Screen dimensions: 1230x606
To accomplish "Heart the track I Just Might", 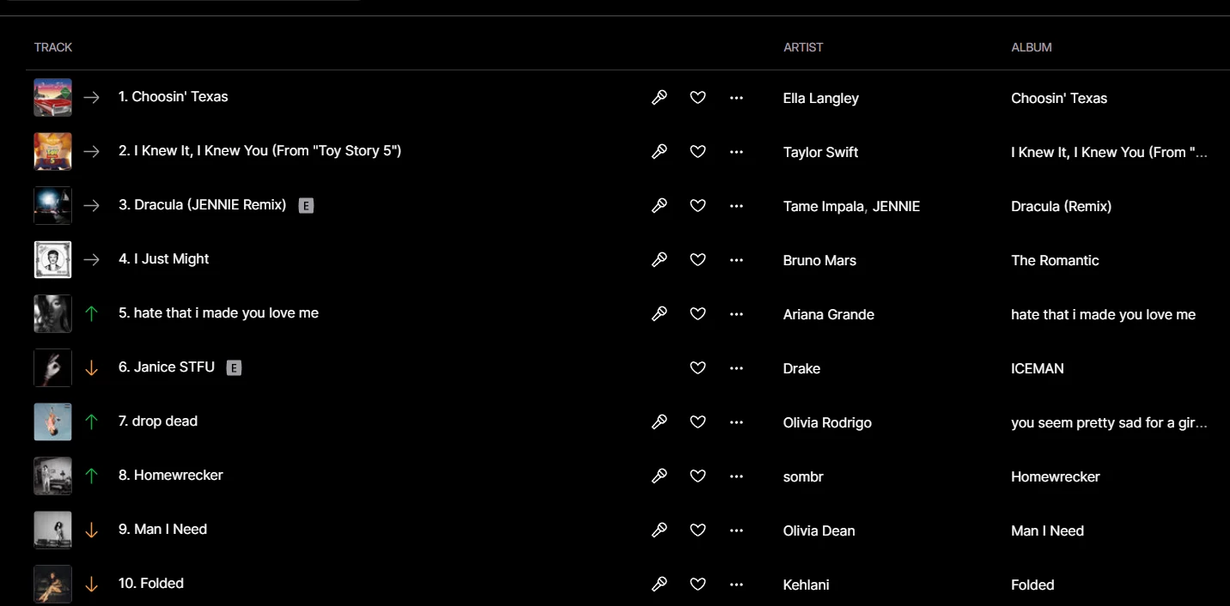I will coord(697,260).
